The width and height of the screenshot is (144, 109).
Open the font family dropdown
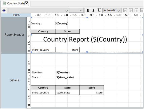click(x=38, y=10)
